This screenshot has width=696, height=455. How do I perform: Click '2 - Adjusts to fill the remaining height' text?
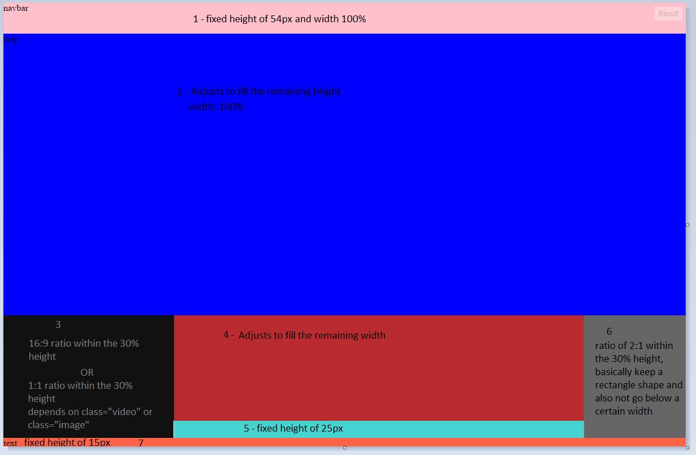point(258,91)
